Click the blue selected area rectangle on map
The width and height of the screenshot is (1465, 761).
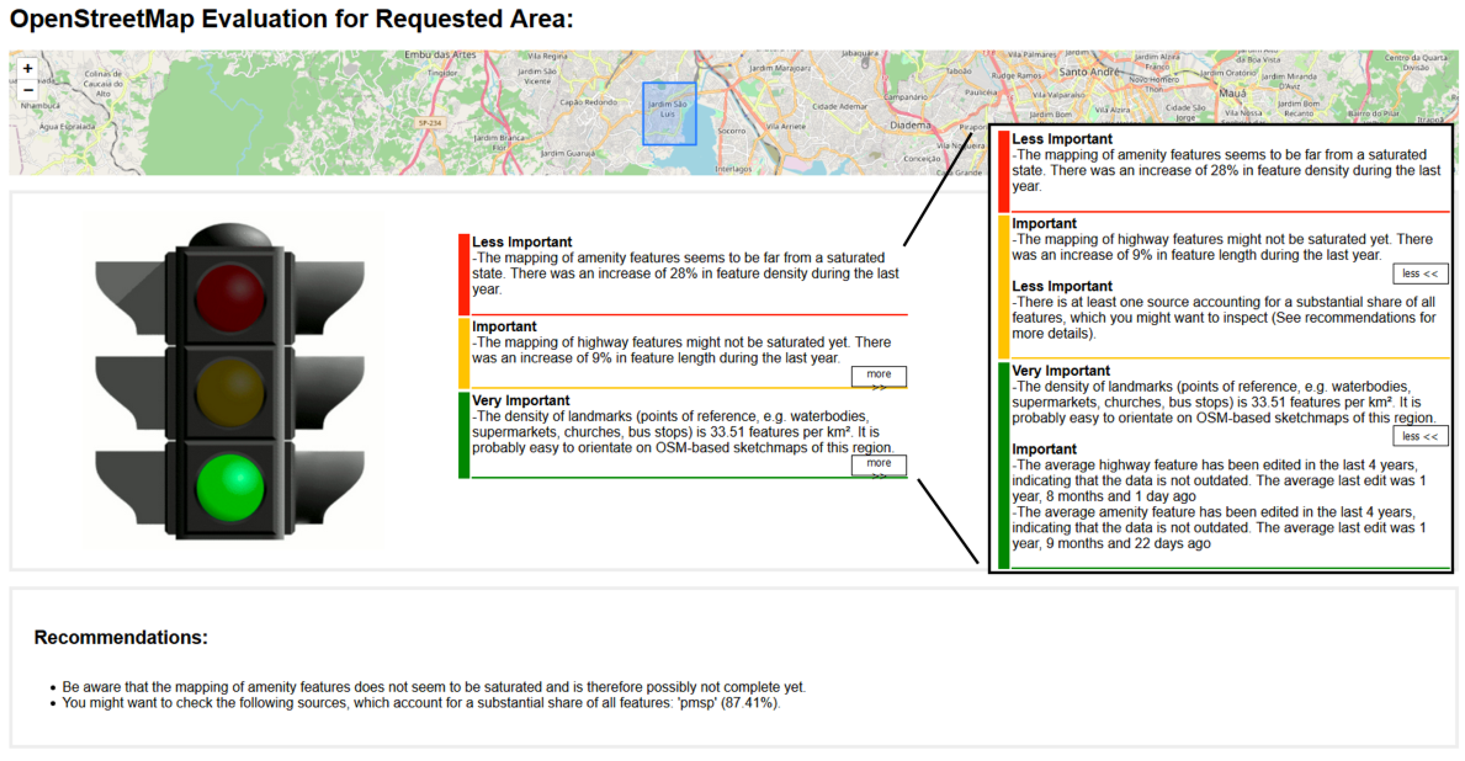[669, 114]
